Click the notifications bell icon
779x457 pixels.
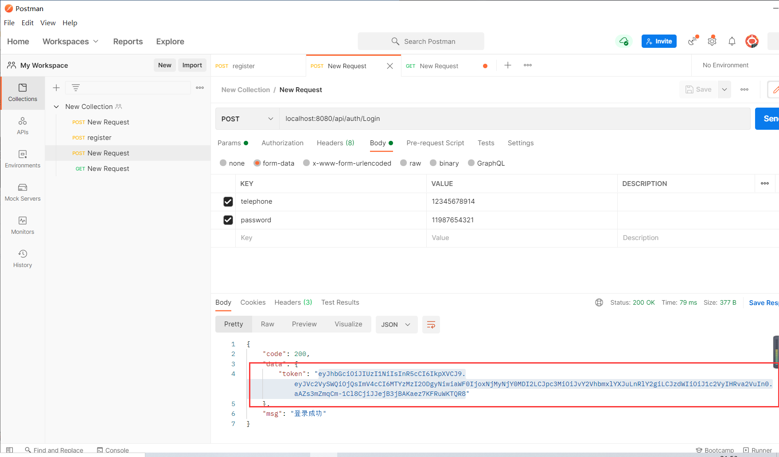732,41
